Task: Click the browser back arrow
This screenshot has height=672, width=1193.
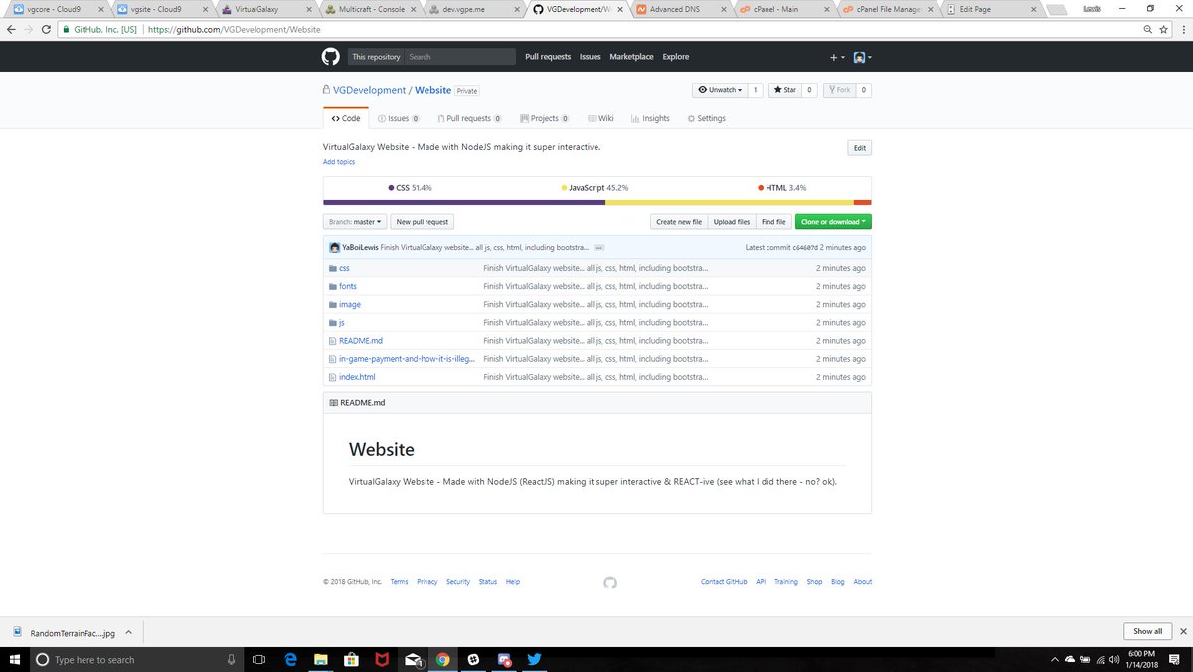Action: click(11, 30)
